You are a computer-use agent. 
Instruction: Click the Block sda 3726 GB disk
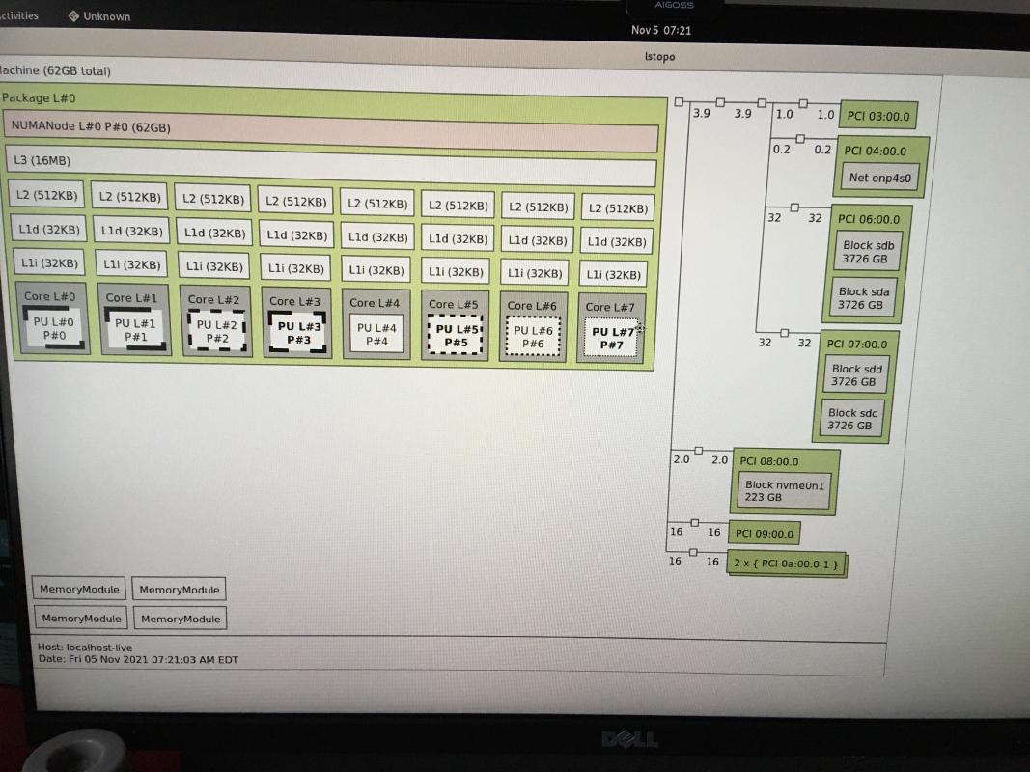[x=863, y=298]
